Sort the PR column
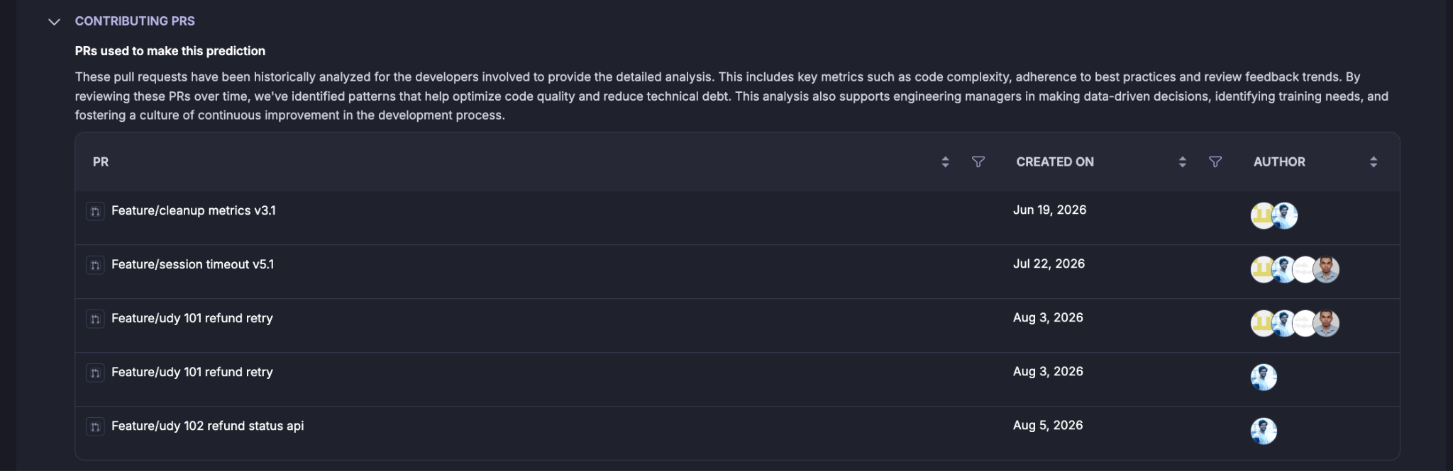 click(945, 162)
